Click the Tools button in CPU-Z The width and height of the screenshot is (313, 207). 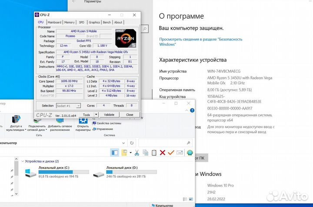[87, 115]
